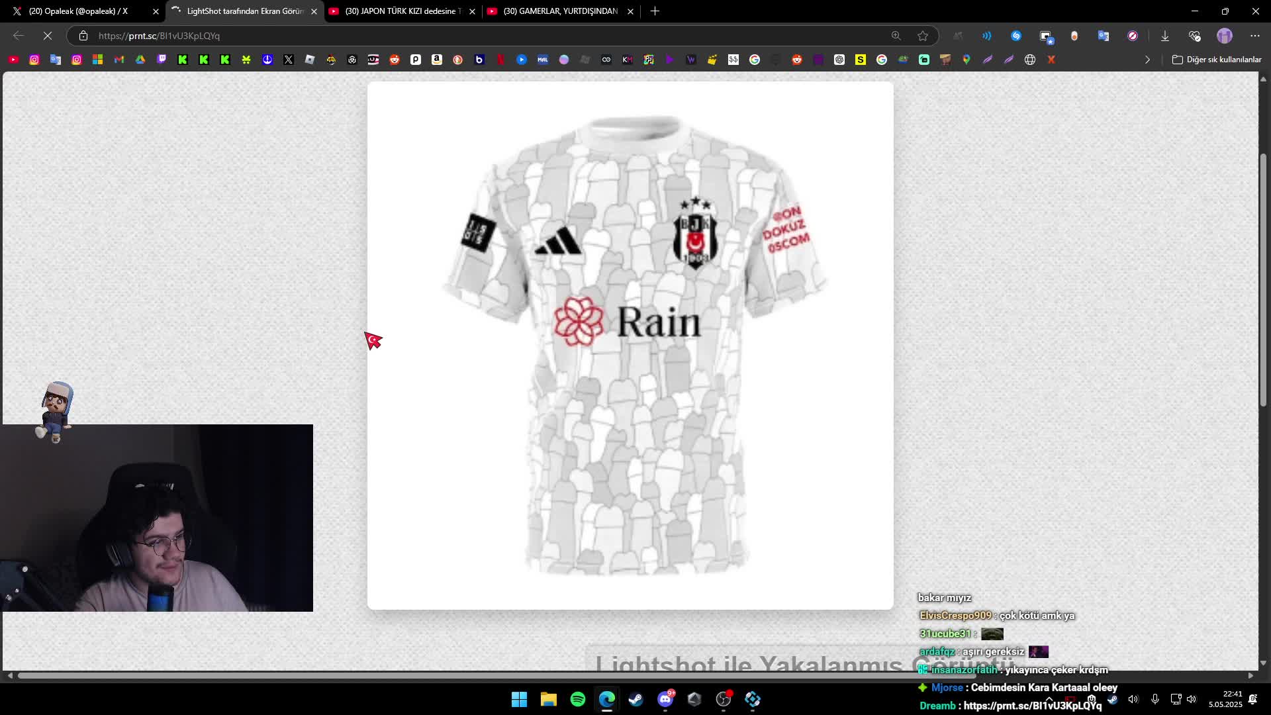
Task: Open the Roblox bookmark
Action: pyautogui.click(x=310, y=60)
